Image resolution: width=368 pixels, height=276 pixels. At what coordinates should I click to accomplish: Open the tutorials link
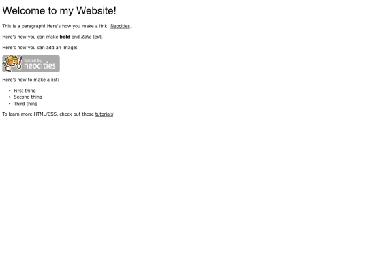[104, 114]
